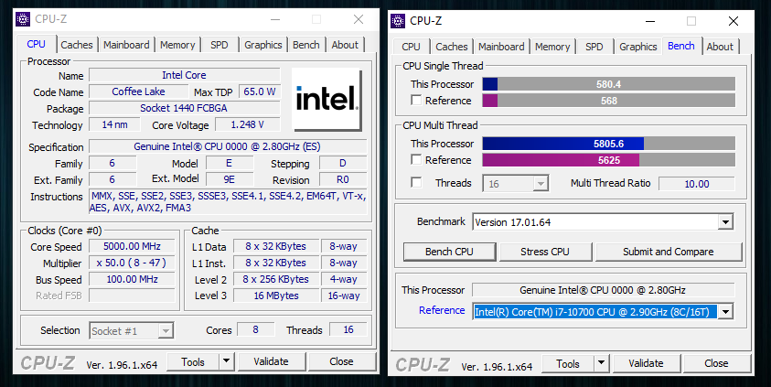
Task: Click This Processor name field in Bench tab
Action: 603,290
